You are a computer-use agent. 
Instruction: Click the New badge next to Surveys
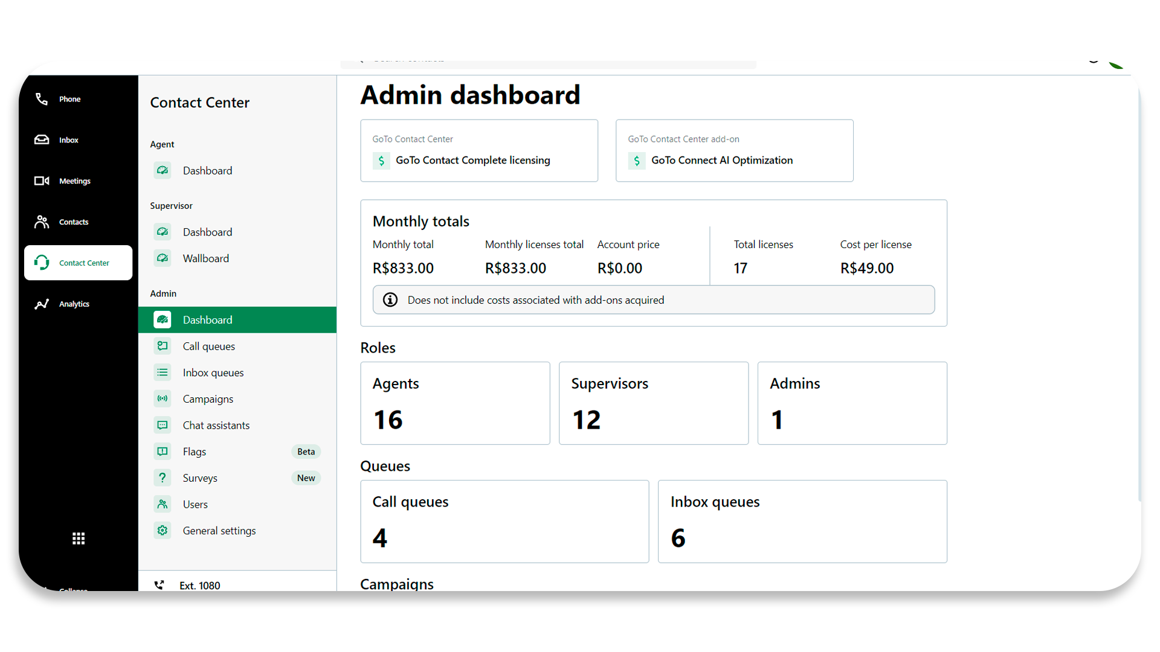coord(306,478)
